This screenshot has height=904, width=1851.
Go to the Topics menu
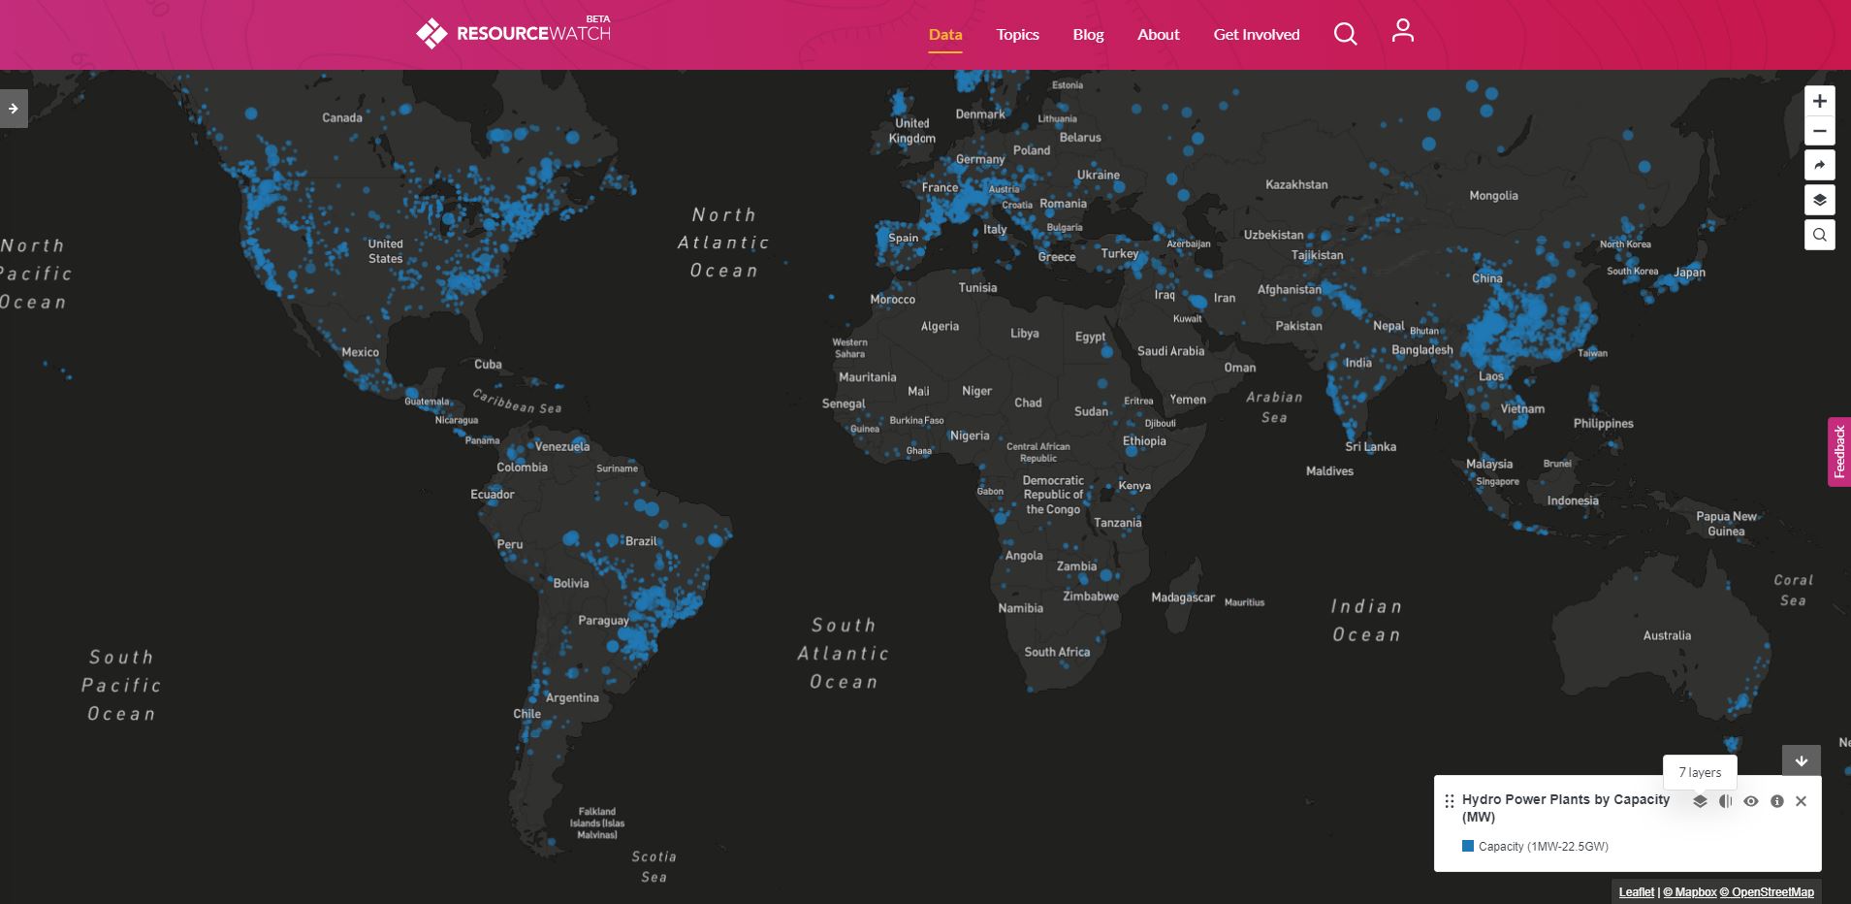tap(1017, 35)
